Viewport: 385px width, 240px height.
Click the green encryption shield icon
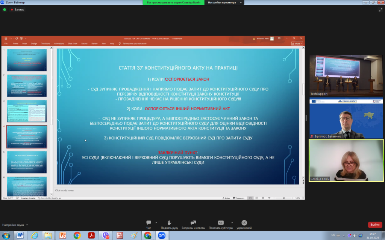(5, 10)
